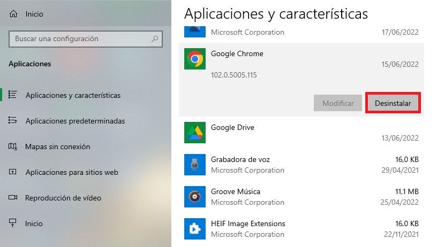
Task: Select the Google Drive list entry
Action: coord(300,133)
